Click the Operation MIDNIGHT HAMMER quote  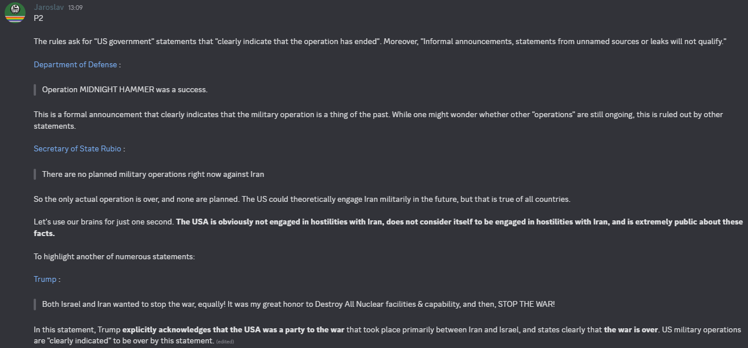pyautogui.click(x=125, y=89)
